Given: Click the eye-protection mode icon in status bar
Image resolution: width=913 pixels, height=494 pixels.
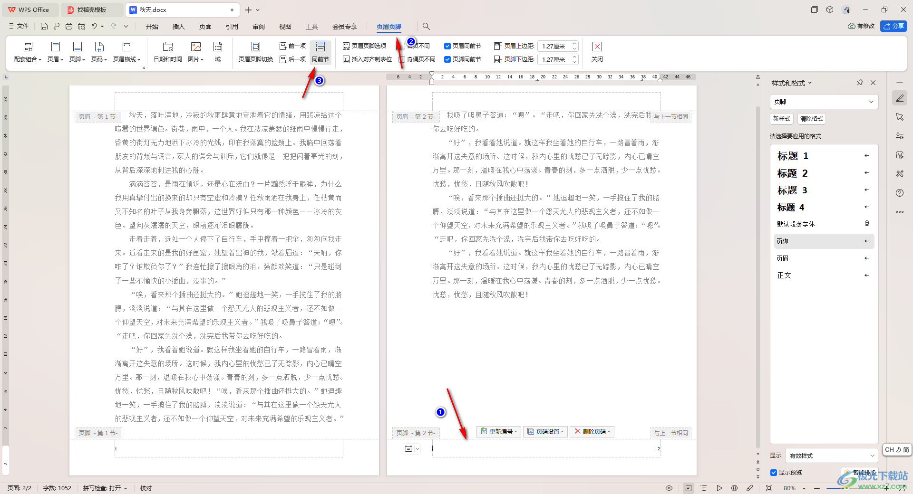Looking at the screenshot, I should coord(669,488).
